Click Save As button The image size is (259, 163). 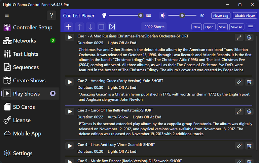tap(236, 27)
